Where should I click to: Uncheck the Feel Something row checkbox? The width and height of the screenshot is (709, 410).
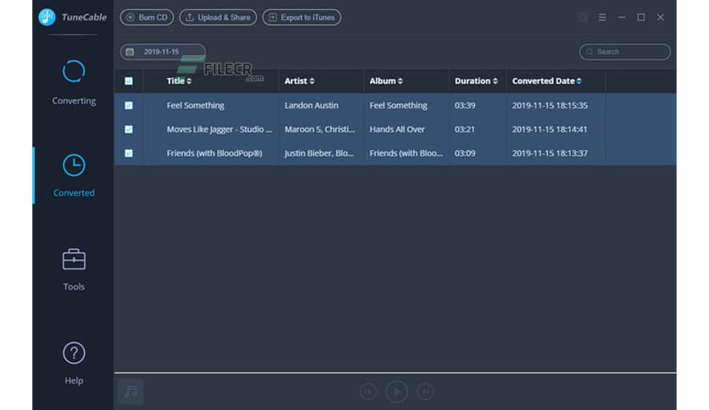click(x=129, y=105)
